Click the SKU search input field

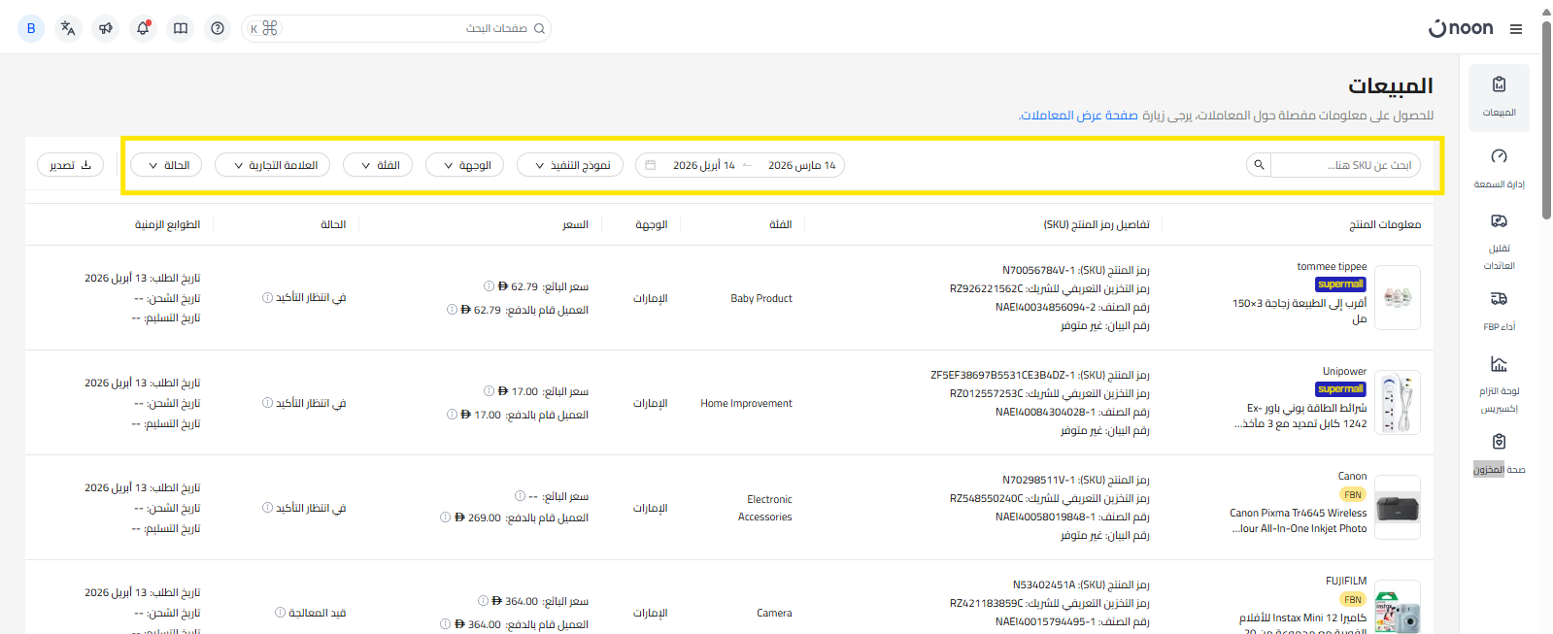coord(1345,165)
